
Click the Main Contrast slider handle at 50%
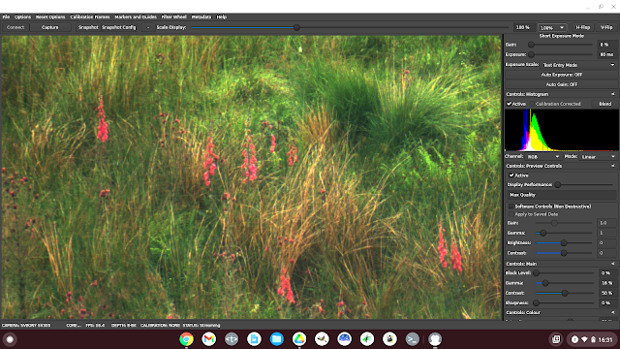pyautogui.click(x=565, y=293)
